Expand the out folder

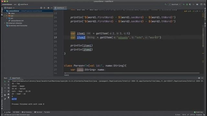tap(7, 16)
